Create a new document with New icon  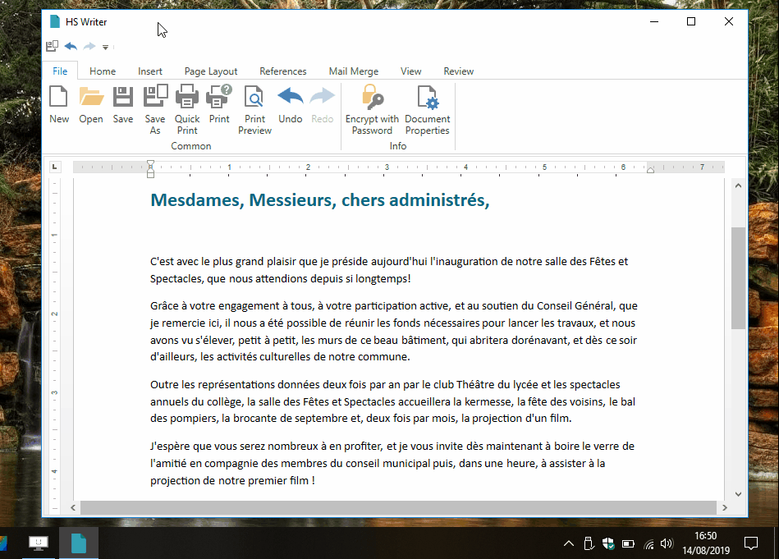pyautogui.click(x=58, y=104)
